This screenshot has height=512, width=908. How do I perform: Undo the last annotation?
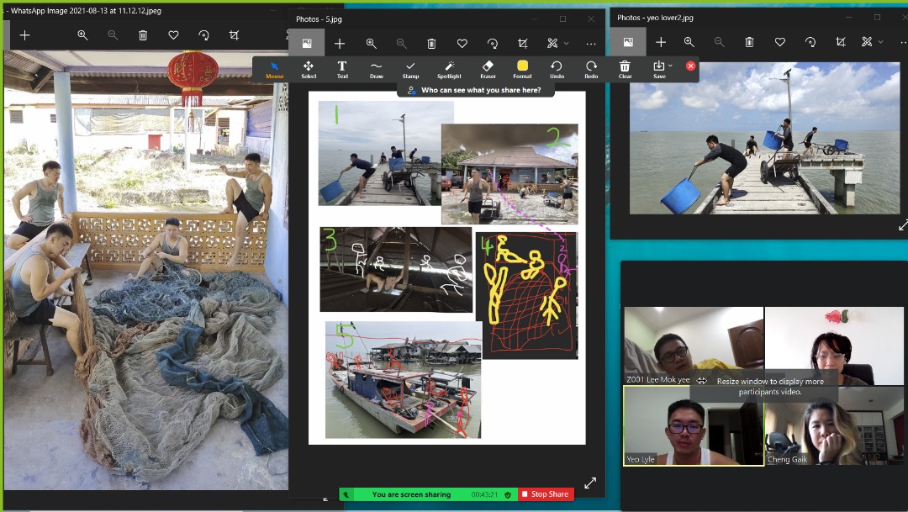tap(557, 69)
